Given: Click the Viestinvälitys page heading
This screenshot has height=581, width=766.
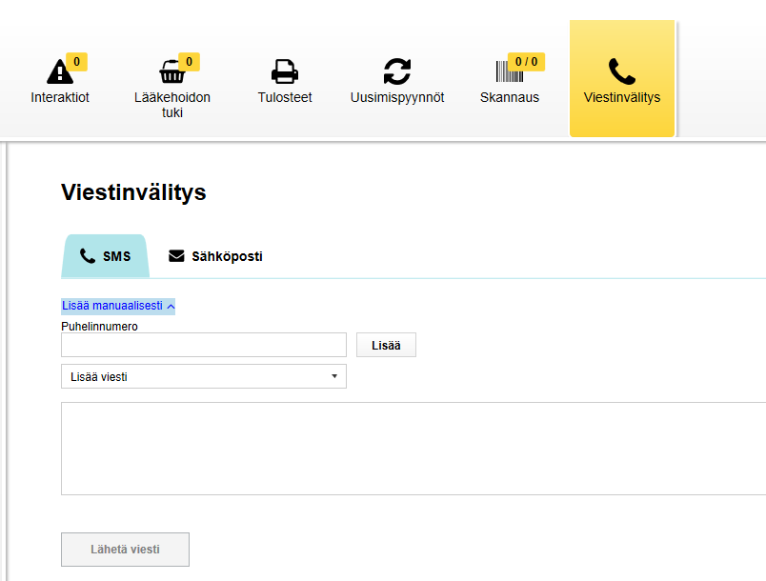Looking at the screenshot, I should tap(133, 192).
